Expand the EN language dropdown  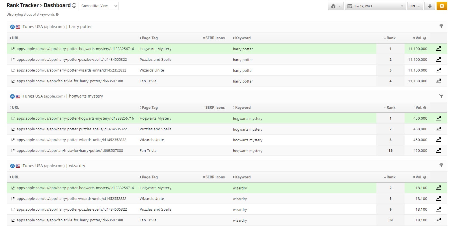coord(415,6)
